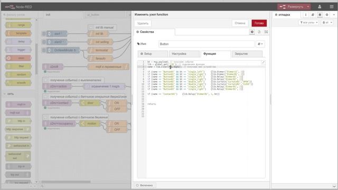338x190 pixels.
Task: Open the debug messages bug icon
Action: (x=320, y=15)
